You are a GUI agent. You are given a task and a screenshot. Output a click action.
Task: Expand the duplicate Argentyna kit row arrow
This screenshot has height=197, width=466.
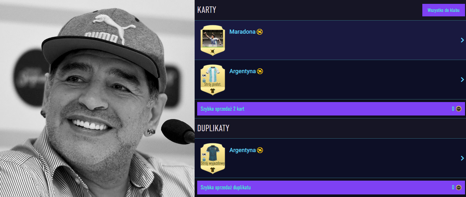click(462, 158)
